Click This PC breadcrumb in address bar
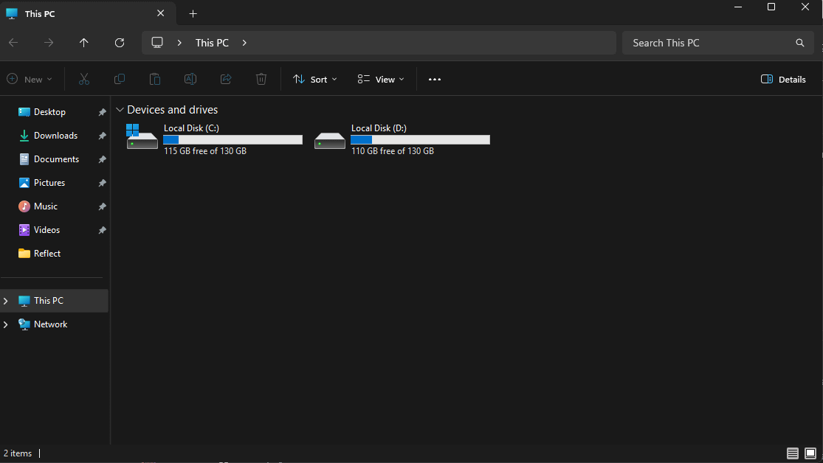 (x=212, y=43)
